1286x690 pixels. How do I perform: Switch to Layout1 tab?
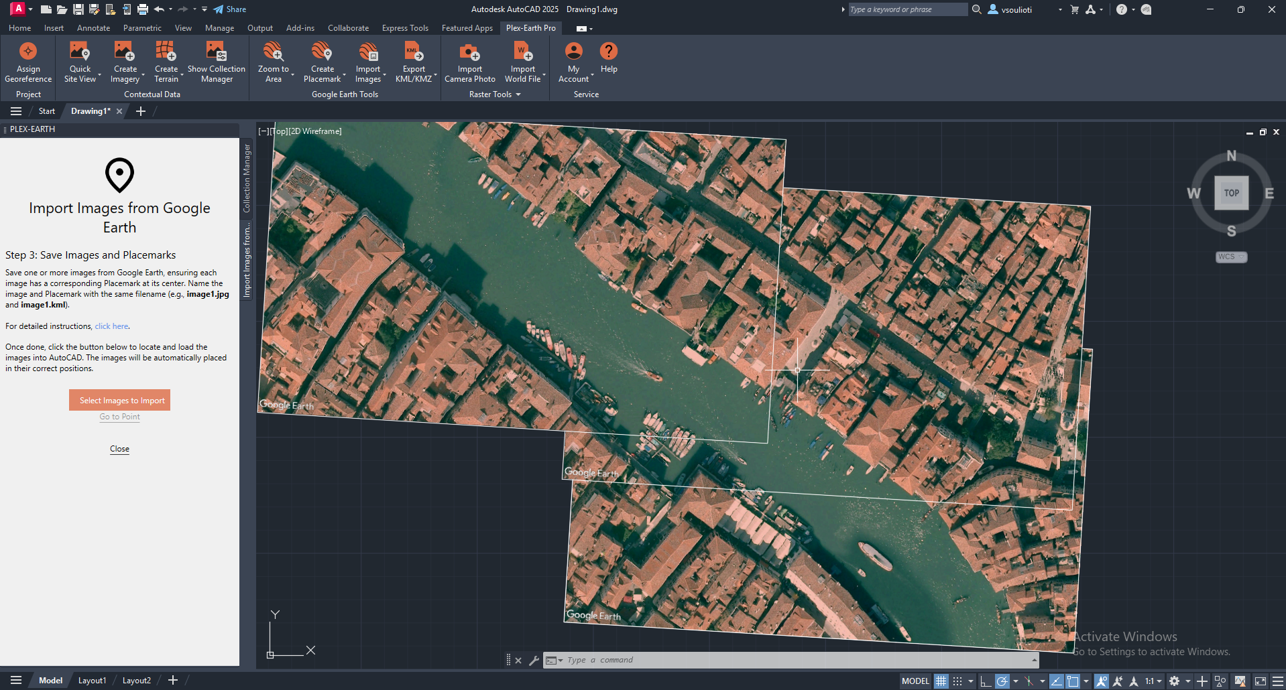click(x=92, y=681)
